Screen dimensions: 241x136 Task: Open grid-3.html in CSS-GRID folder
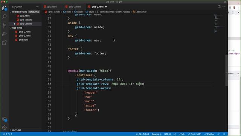24,36
